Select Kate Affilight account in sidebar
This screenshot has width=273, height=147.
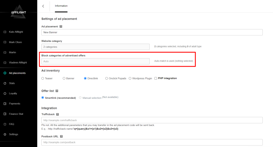(16, 32)
